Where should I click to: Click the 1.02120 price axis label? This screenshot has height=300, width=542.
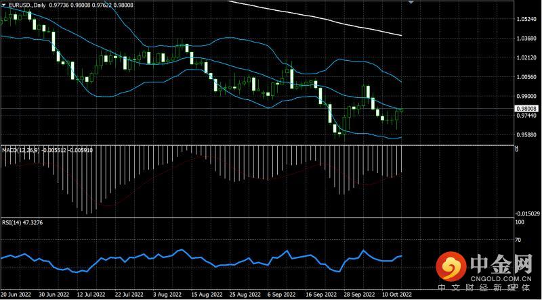[526, 57]
